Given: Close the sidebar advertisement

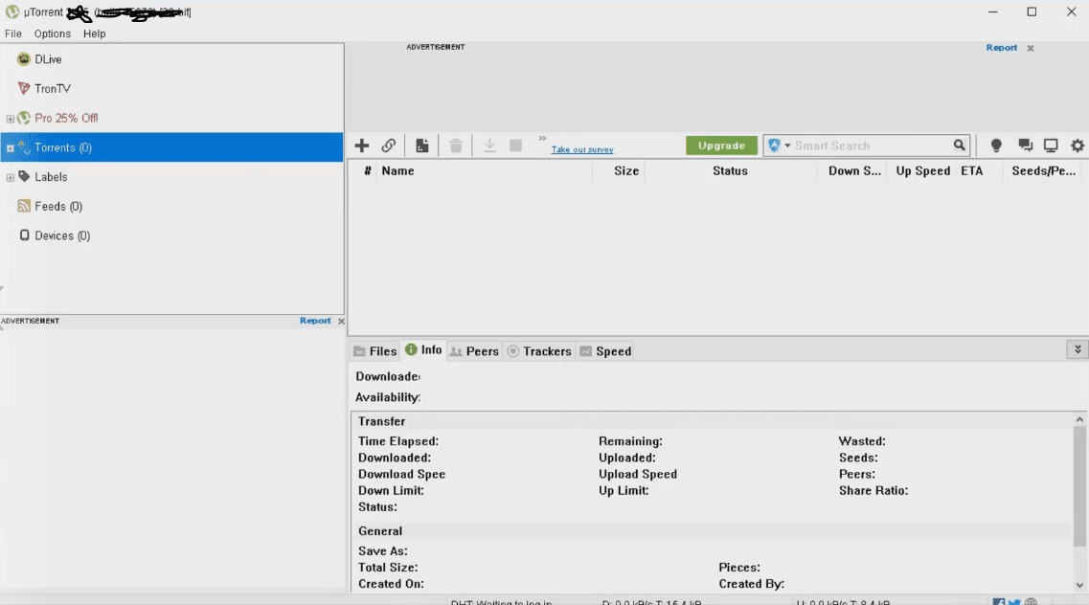Looking at the screenshot, I should (x=341, y=322).
